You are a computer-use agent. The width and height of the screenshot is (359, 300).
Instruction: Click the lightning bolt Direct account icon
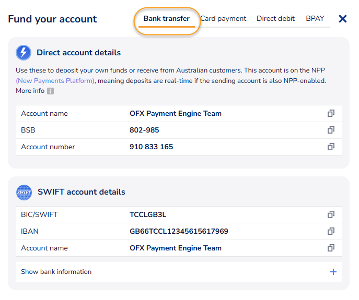tap(24, 53)
